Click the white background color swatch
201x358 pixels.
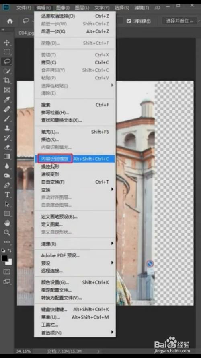click(x=9, y=263)
